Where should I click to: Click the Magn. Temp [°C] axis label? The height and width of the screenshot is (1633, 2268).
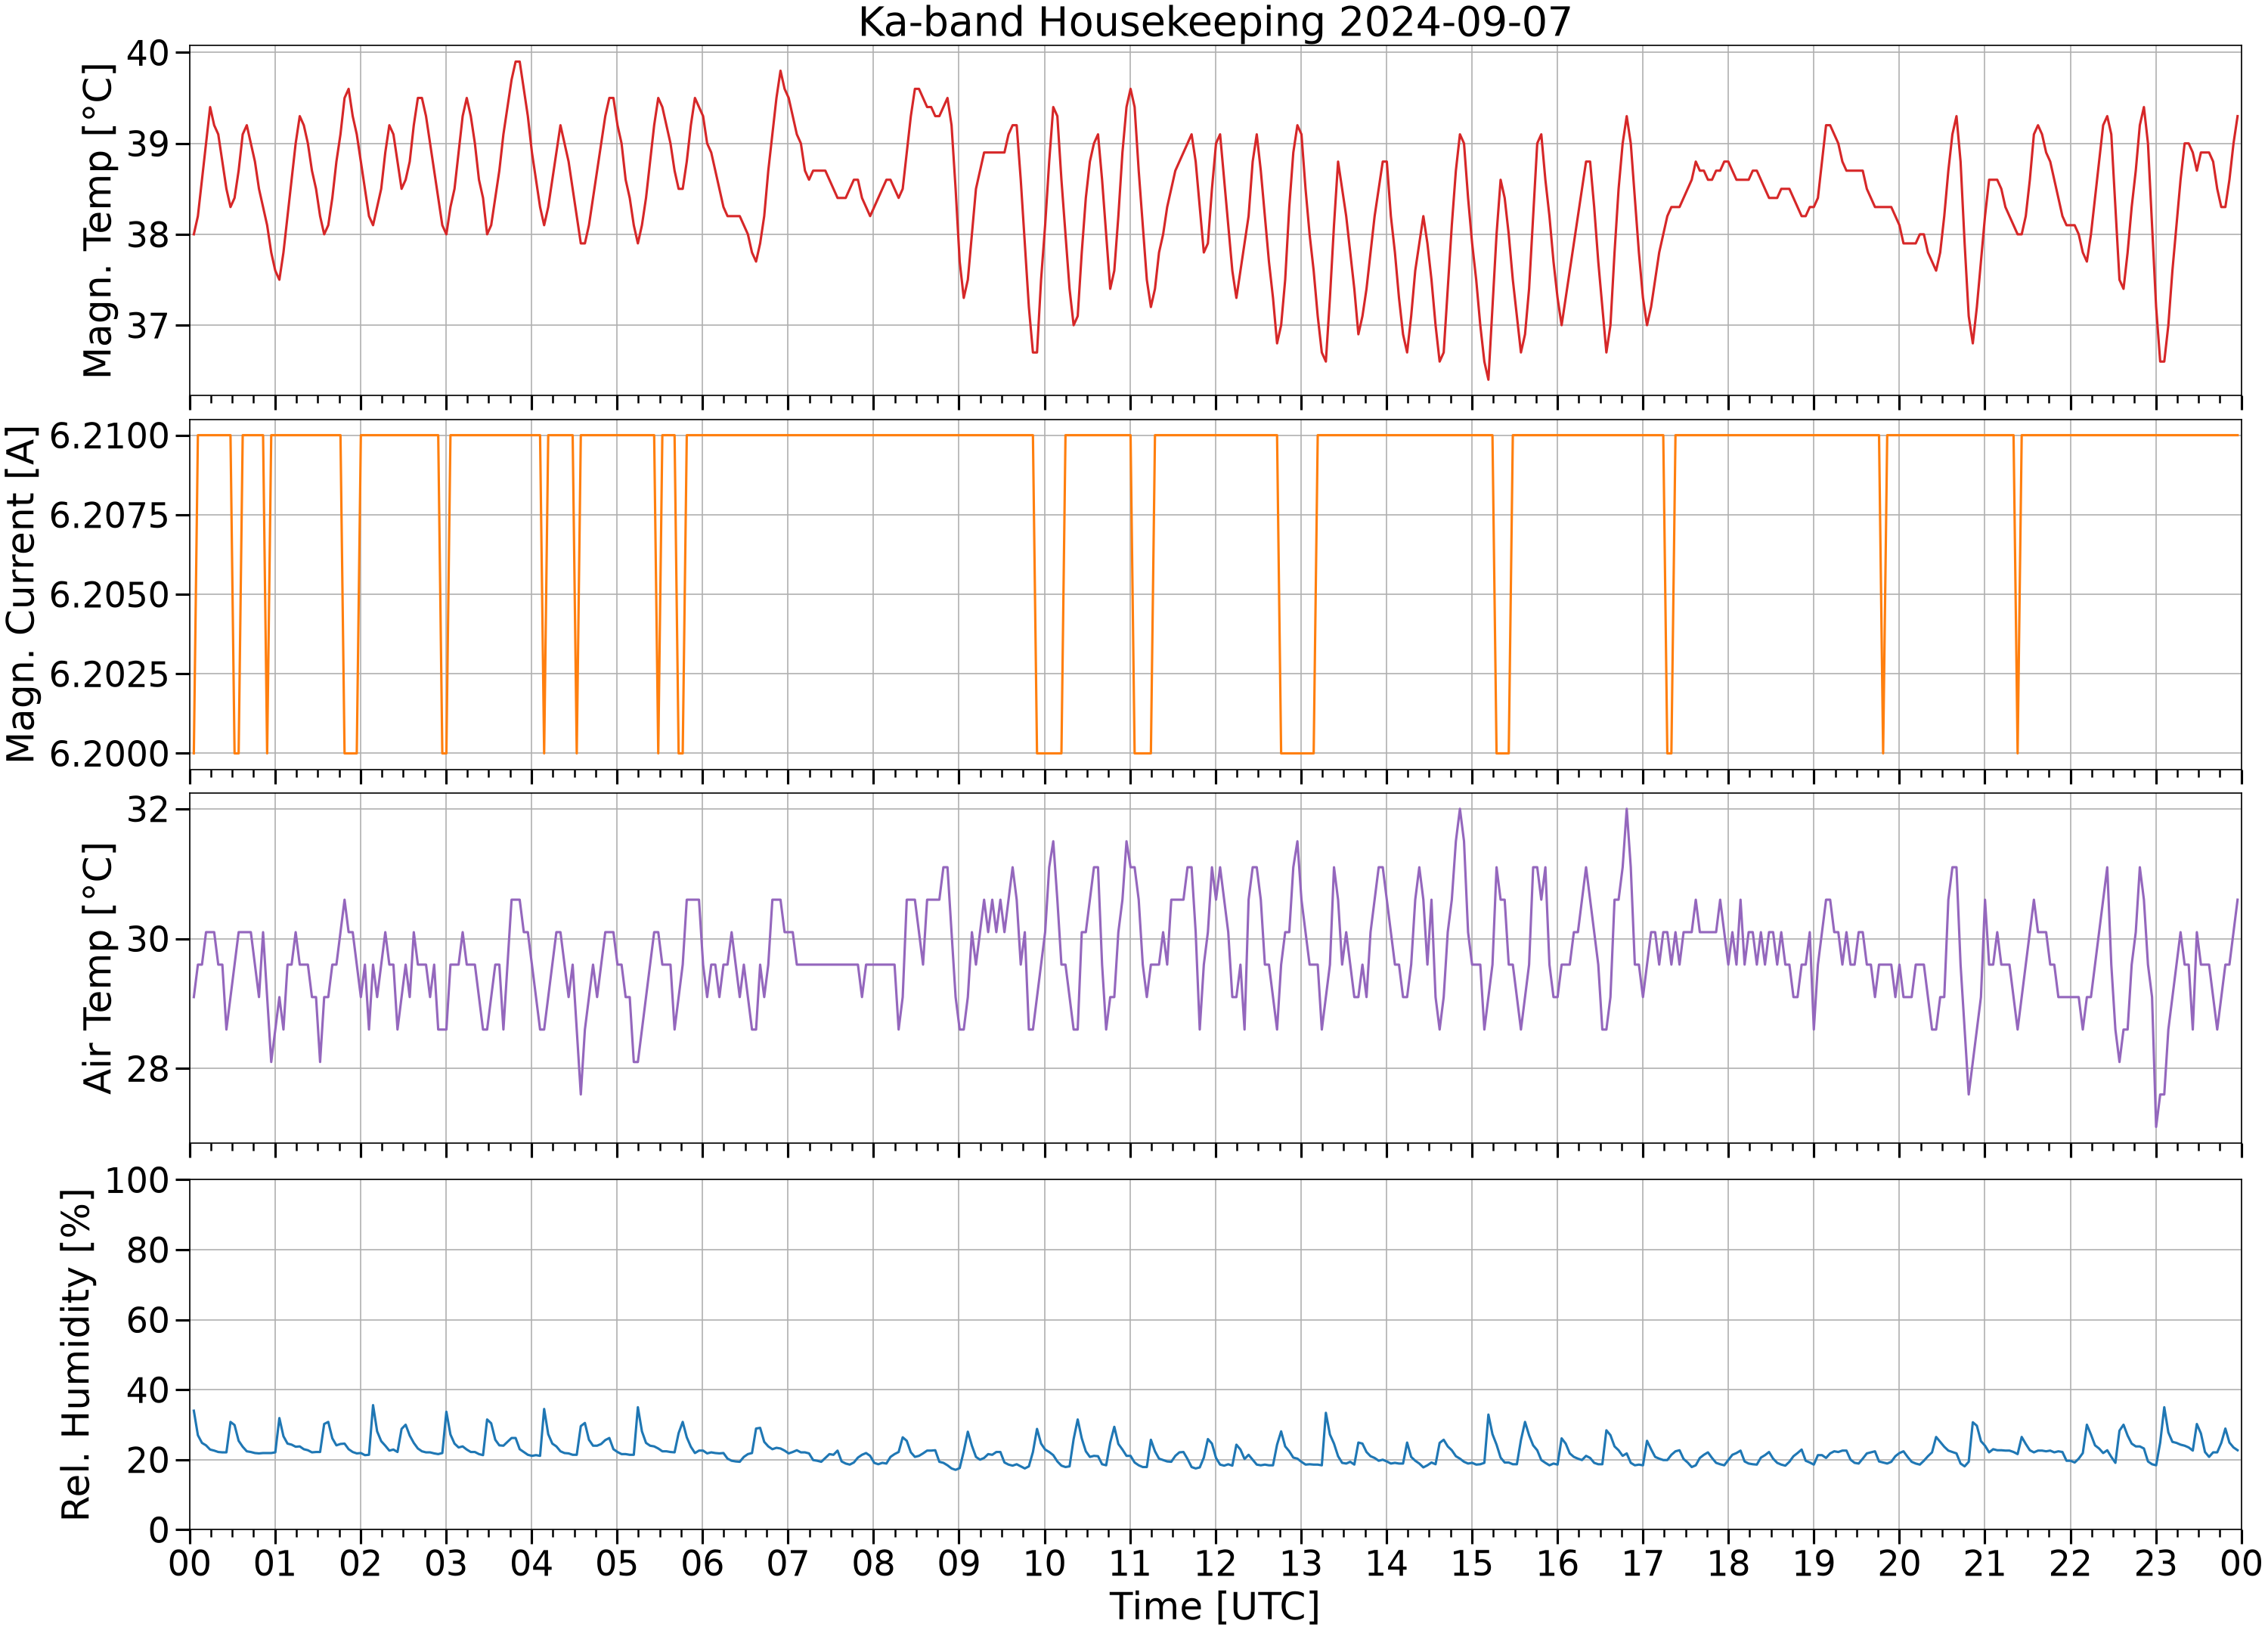click(x=98, y=221)
